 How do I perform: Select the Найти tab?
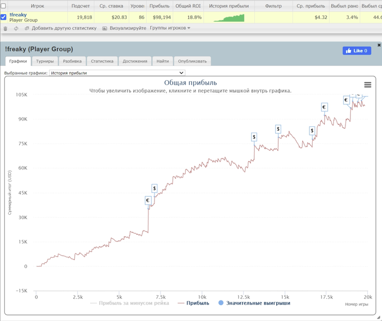point(163,62)
